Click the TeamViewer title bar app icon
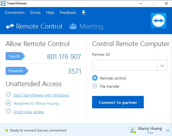The height and width of the screenshot is (136, 172). (x=3, y=3)
